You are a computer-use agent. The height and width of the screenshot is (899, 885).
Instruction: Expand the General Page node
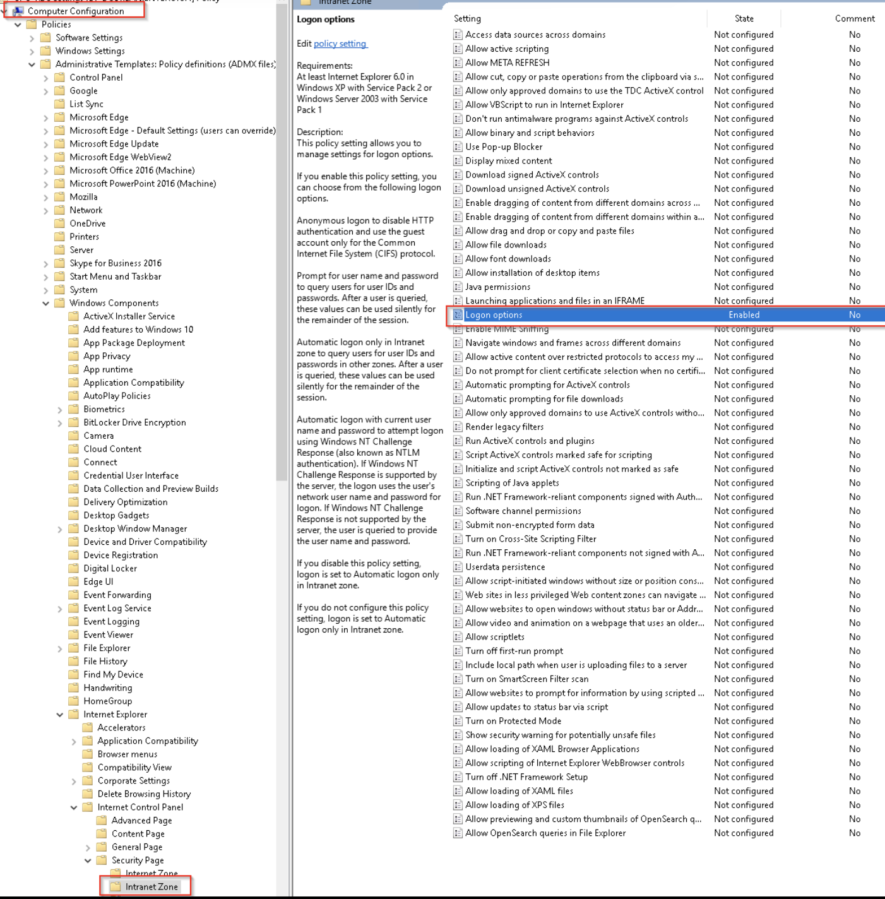tap(88, 848)
